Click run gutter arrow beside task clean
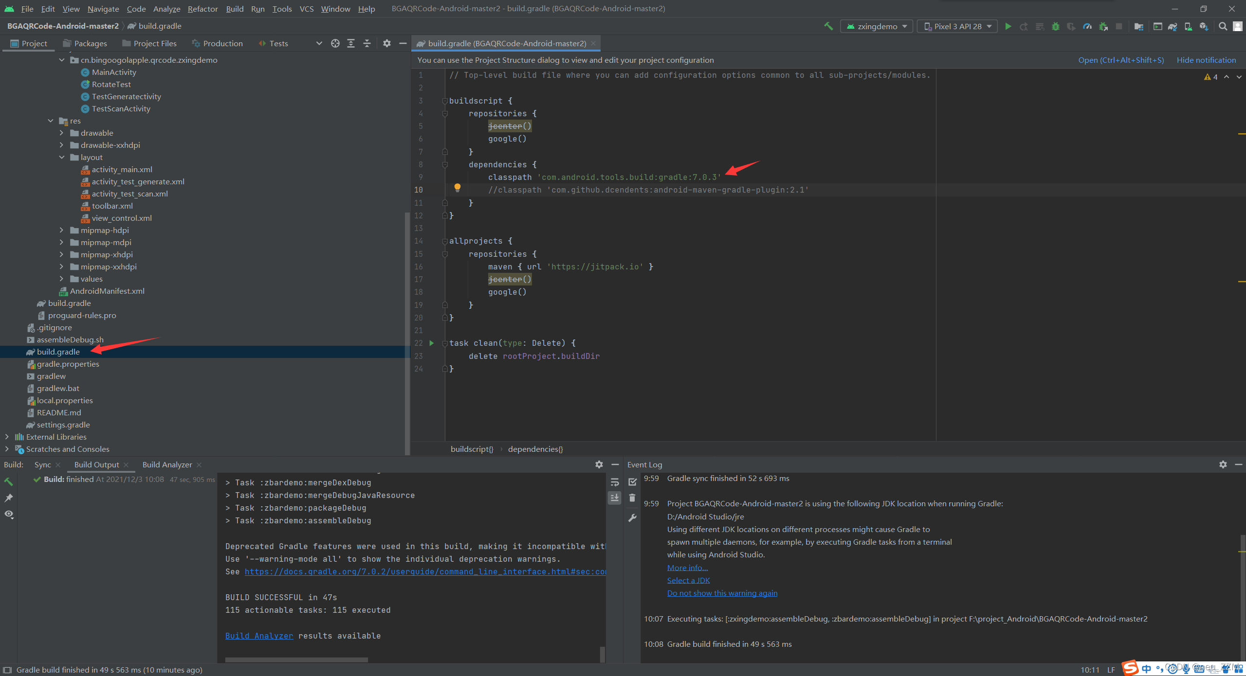 pos(431,343)
